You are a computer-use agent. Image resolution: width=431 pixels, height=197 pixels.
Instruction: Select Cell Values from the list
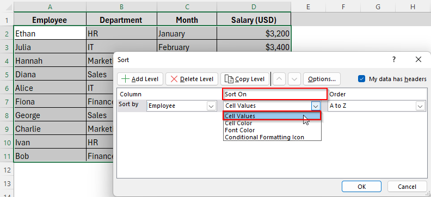[x=272, y=116]
